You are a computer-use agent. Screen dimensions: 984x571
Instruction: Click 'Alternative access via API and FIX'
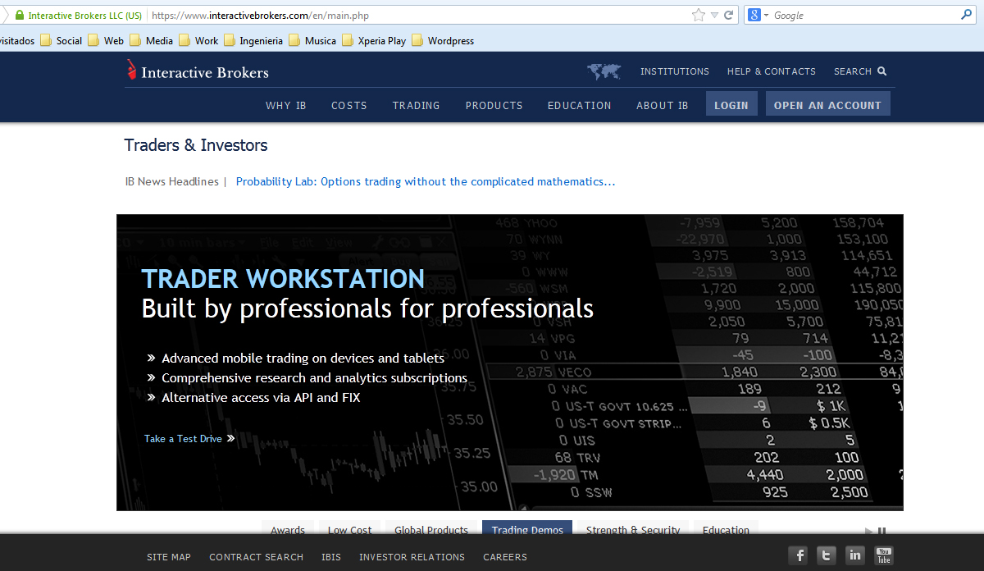(261, 398)
